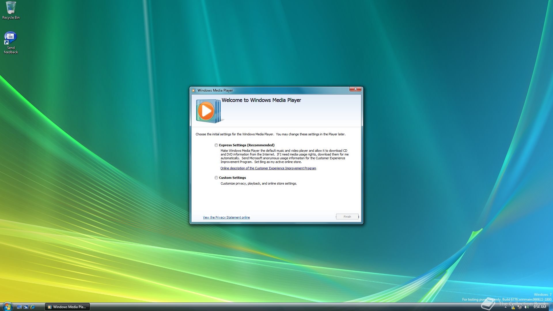Click the network tray icon
This screenshot has height=311, width=553.
point(520,307)
